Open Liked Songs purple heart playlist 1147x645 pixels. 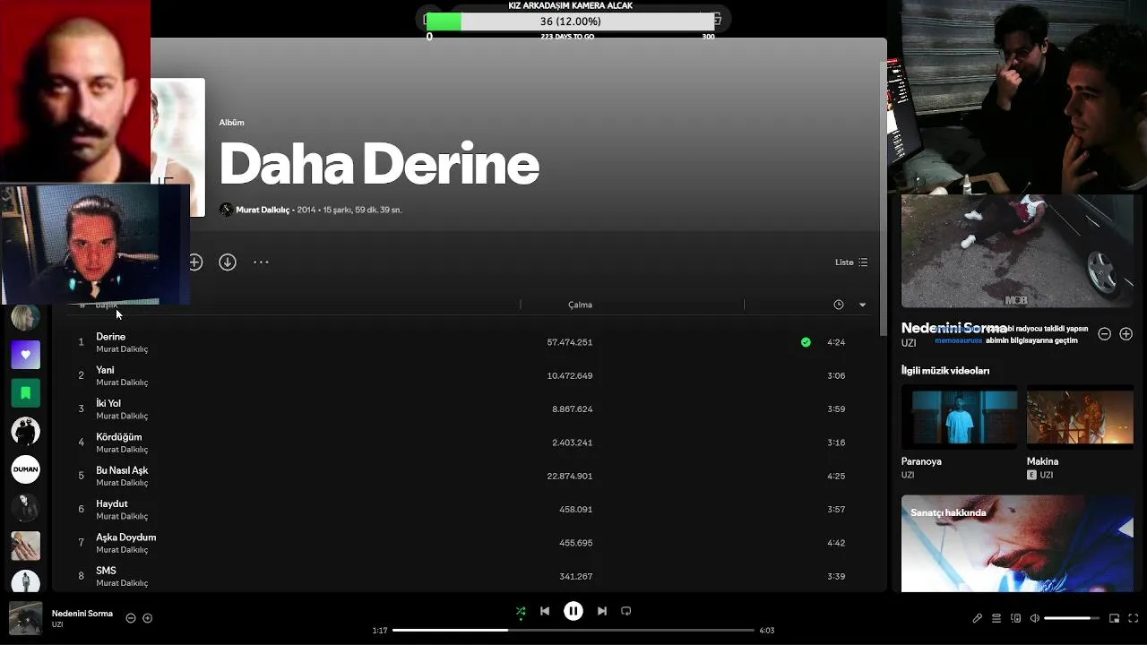pos(25,355)
